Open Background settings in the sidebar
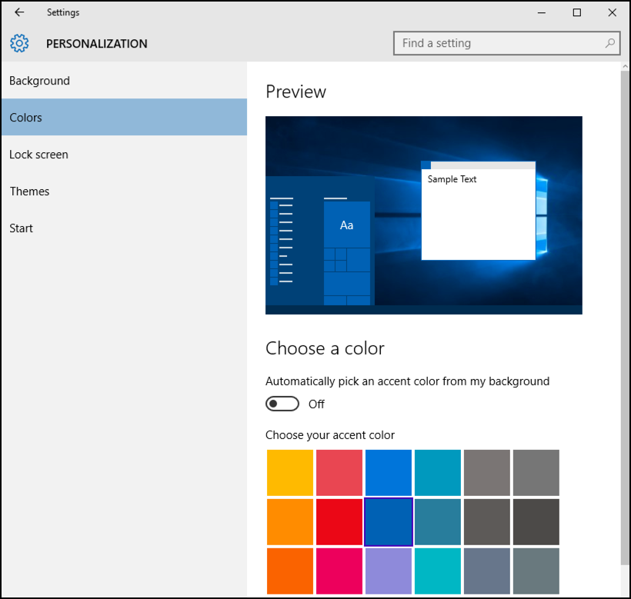The image size is (631, 599). [39, 80]
